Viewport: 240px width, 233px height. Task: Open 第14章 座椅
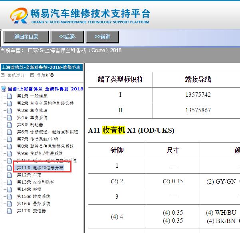click(x=29, y=189)
